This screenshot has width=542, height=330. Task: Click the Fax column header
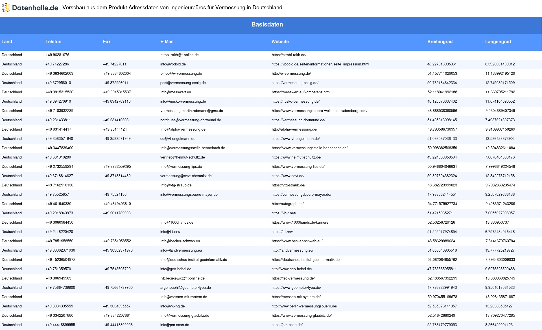click(x=107, y=41)
